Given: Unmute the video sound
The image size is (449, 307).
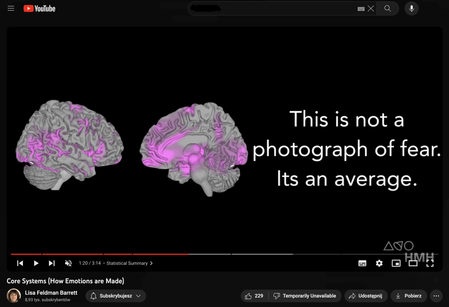Looking at the screenshot, I should click(x=68, y=263).
